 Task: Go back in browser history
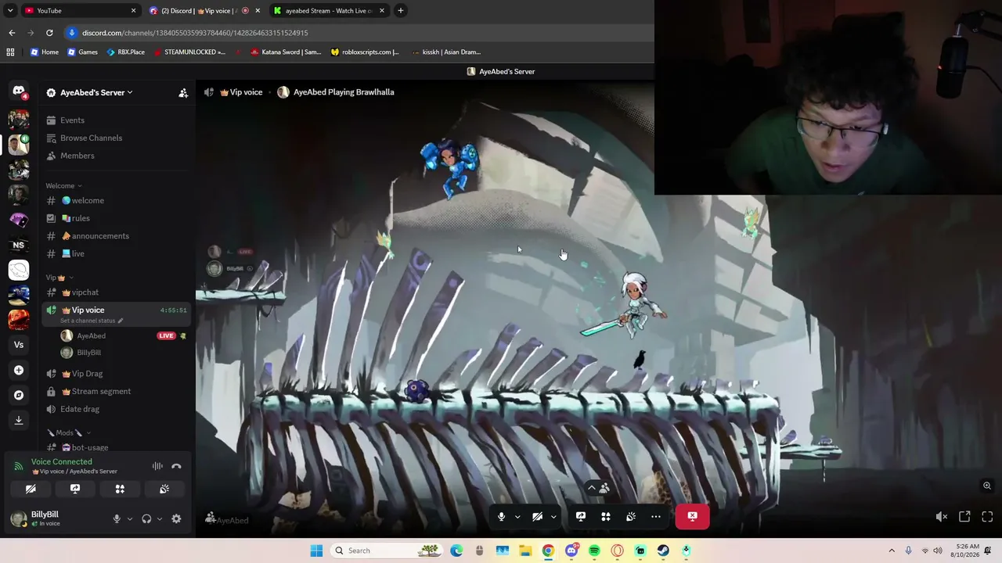coord(12,33)
